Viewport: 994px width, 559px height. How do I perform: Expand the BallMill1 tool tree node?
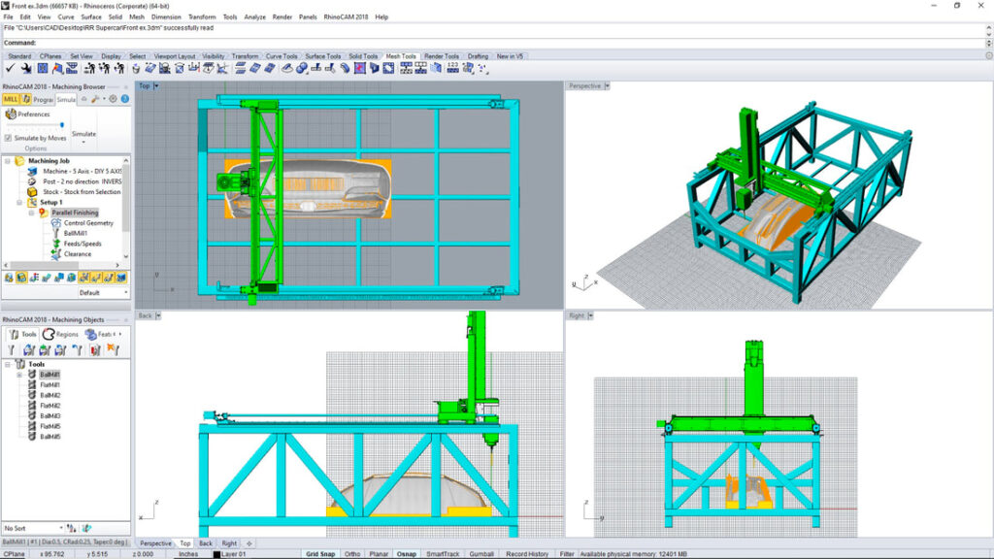pos(19,375)
